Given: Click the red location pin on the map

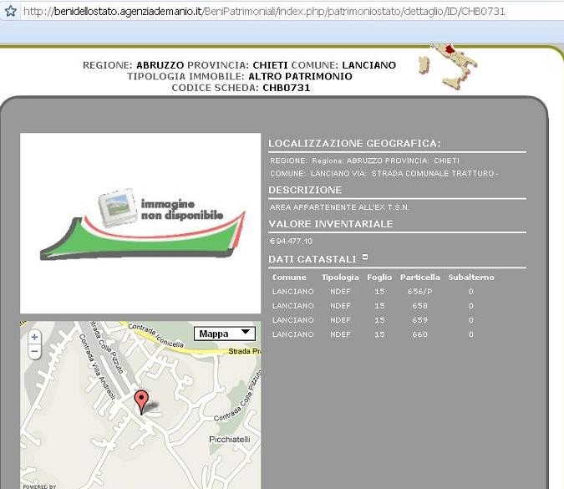Looking at the screenshot, I should pos(142,400).
